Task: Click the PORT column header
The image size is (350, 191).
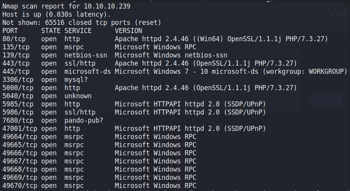Action: pyautogui.click(x=10, y=31)
